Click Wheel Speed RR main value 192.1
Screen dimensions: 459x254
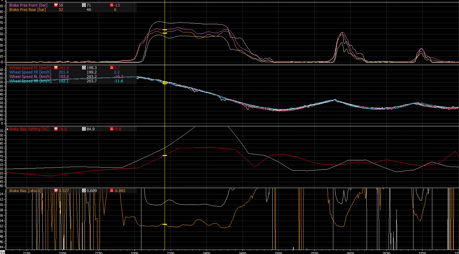click(64, 81)
